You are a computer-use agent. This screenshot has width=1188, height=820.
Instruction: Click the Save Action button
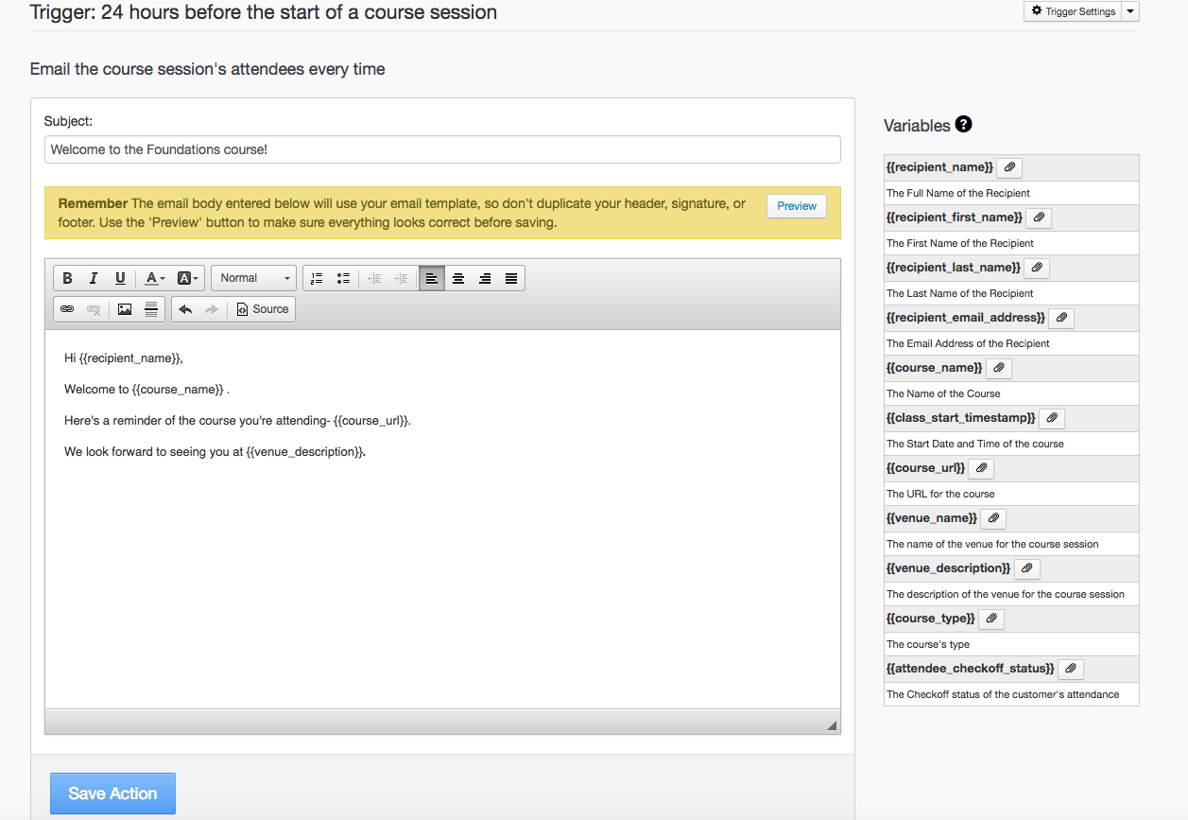click(112, 794)
